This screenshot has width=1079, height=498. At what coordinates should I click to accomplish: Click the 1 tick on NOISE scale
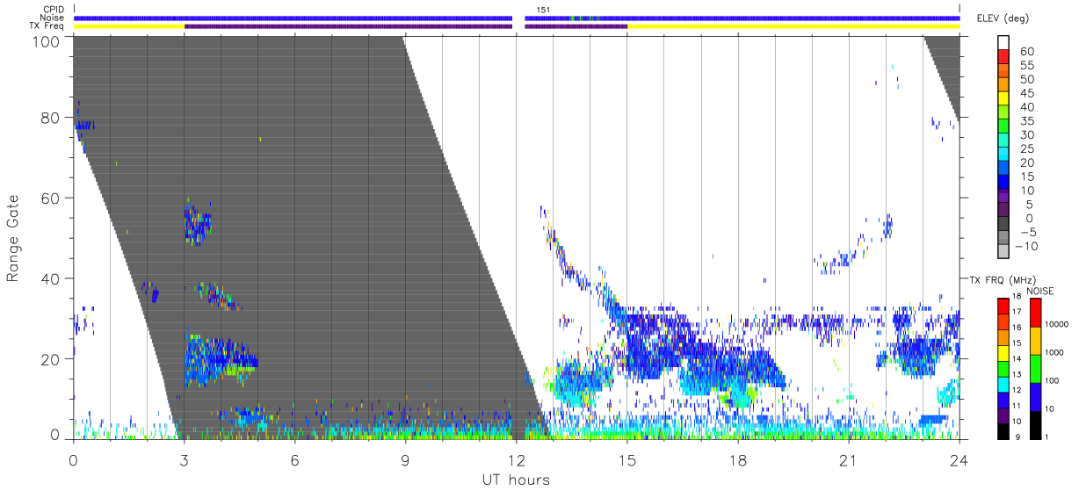pos(1046,437)
